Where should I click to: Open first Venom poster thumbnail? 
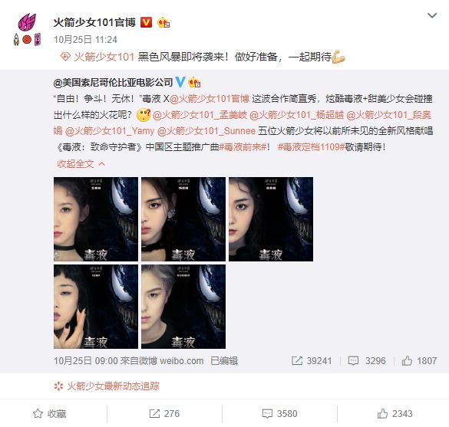click(96, 219)
